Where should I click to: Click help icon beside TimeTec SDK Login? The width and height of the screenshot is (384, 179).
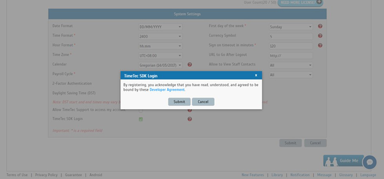click(x=190, y=119)
